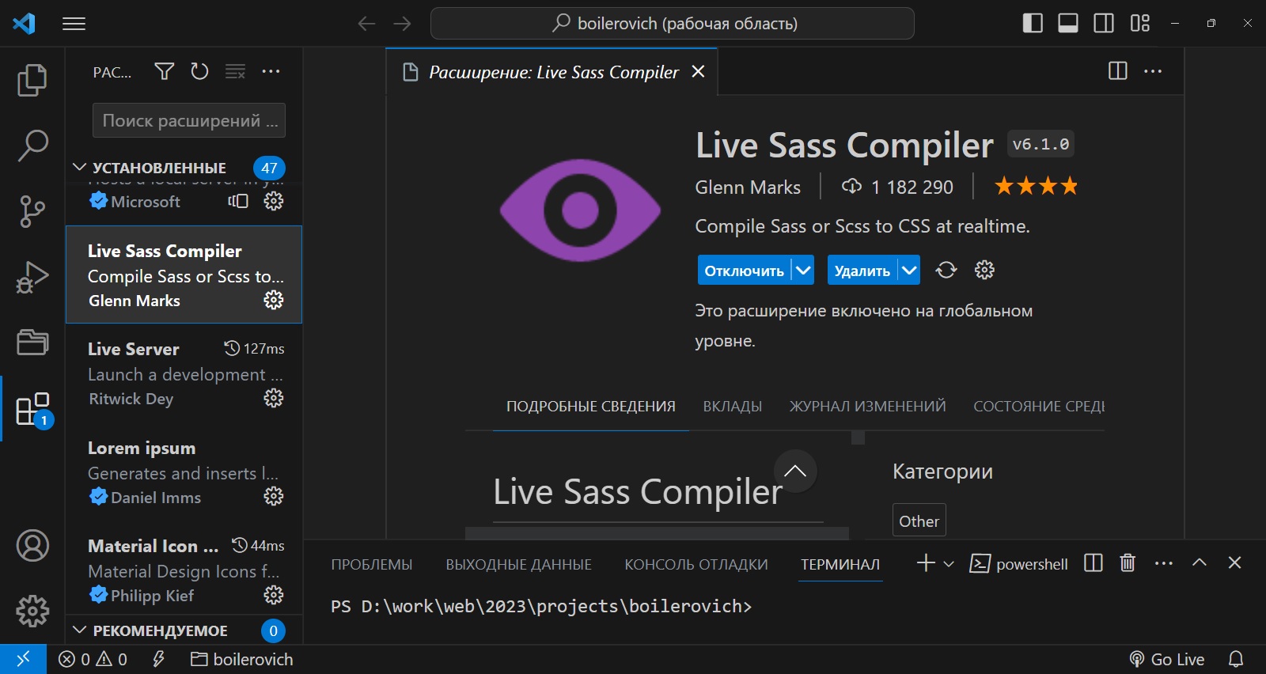This screenshot has height=674, width=1266.
Task: Click Go Live in status bar
Action: [x=1167, y=659]
